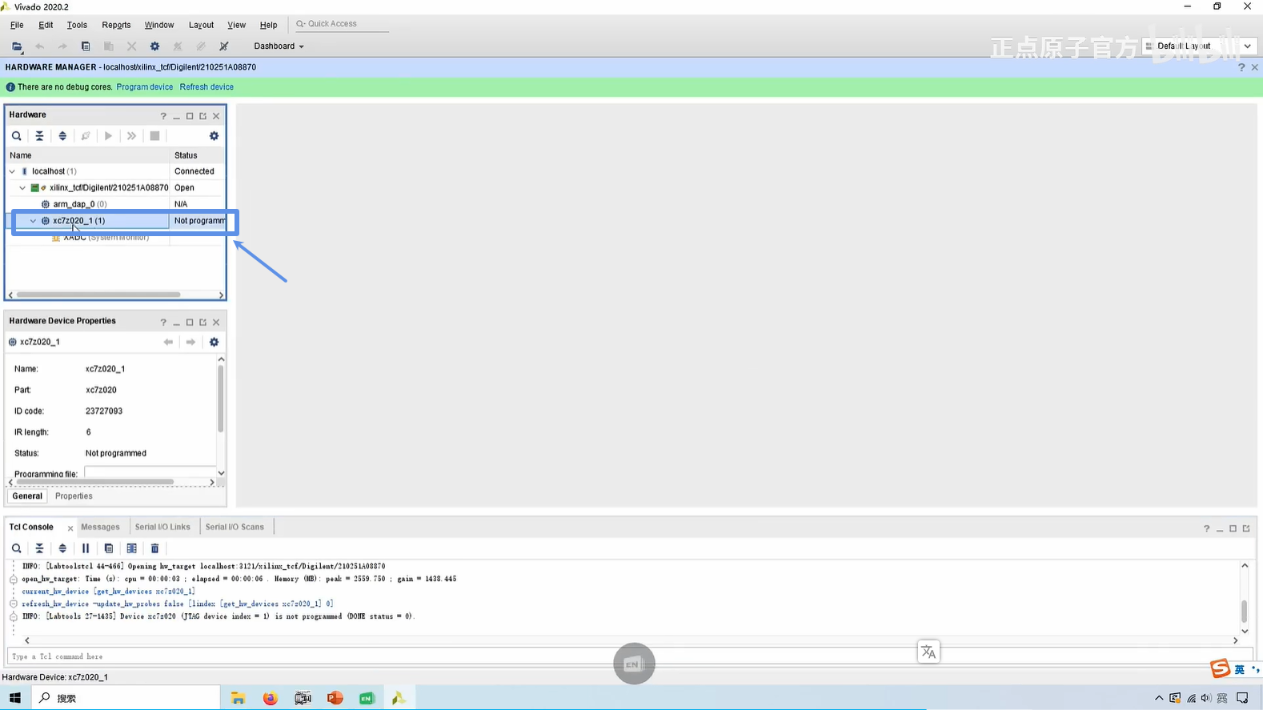The height and width of the screenshot is (710, 1263).
Task: Click the Hardware Manager help question mark
Action: (x=1241, y=67)
